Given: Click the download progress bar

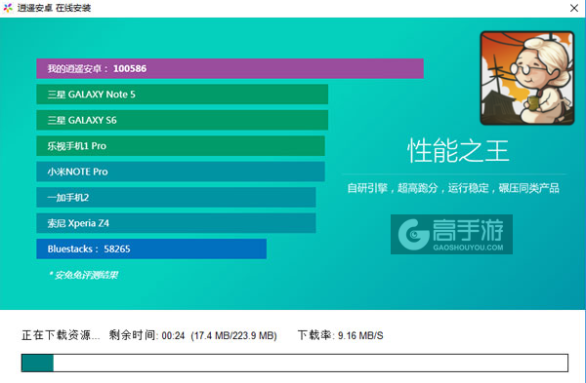Looking at the screenshot, I should (295, 363).
